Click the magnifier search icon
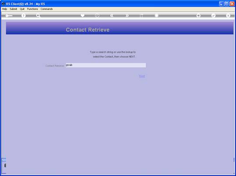The height and width of the screenshot is (176, 236). [38, 16]
